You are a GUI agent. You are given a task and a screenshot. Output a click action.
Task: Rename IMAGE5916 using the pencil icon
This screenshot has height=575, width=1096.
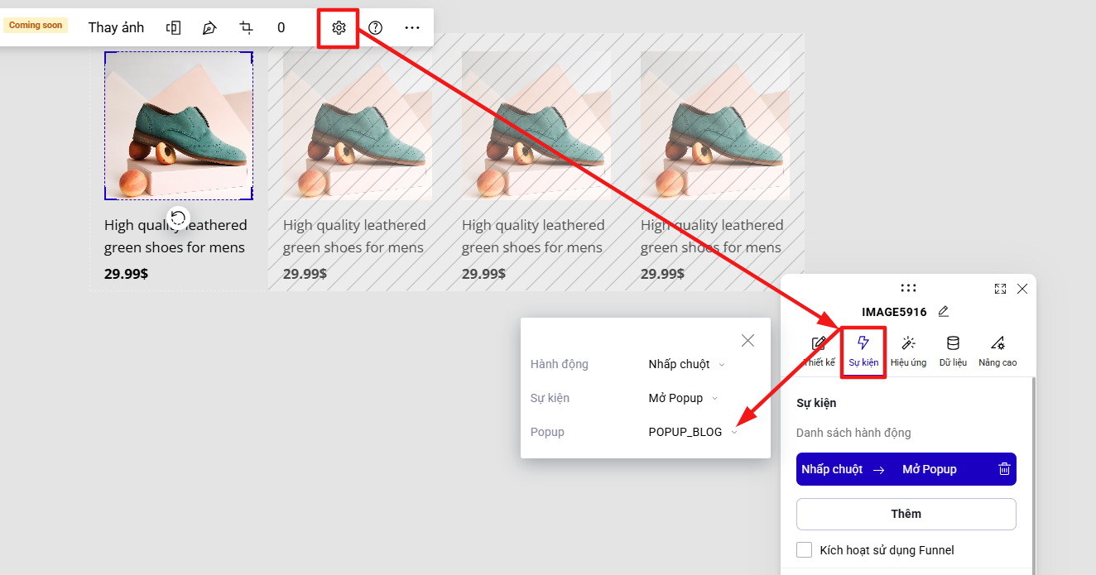[944, 312]
